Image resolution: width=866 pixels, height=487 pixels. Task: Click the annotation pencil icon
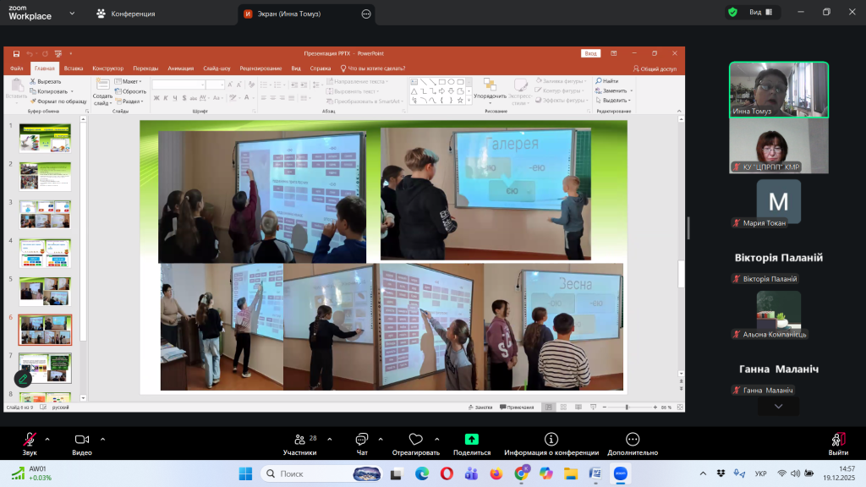coord(23,379)
